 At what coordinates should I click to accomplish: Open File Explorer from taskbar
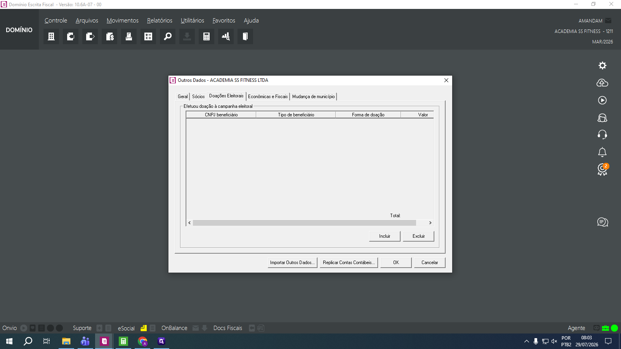[x=66, y=341]
